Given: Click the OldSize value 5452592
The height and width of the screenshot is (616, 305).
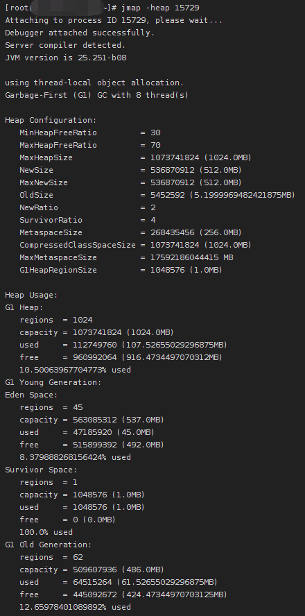Looking at the screenshot, I should point(168,195).
